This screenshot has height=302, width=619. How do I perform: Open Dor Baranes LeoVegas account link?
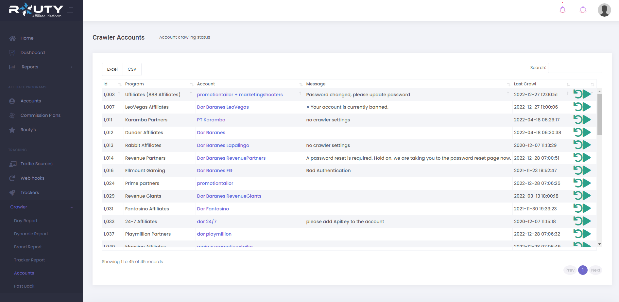tap(223, 107)
